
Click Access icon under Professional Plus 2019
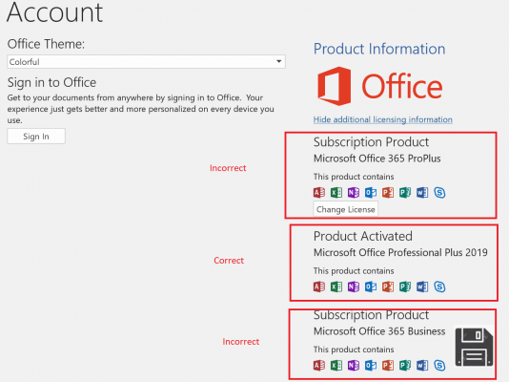319,286
